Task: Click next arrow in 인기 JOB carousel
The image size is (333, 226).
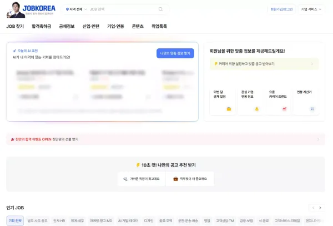Action: point(320,208)
